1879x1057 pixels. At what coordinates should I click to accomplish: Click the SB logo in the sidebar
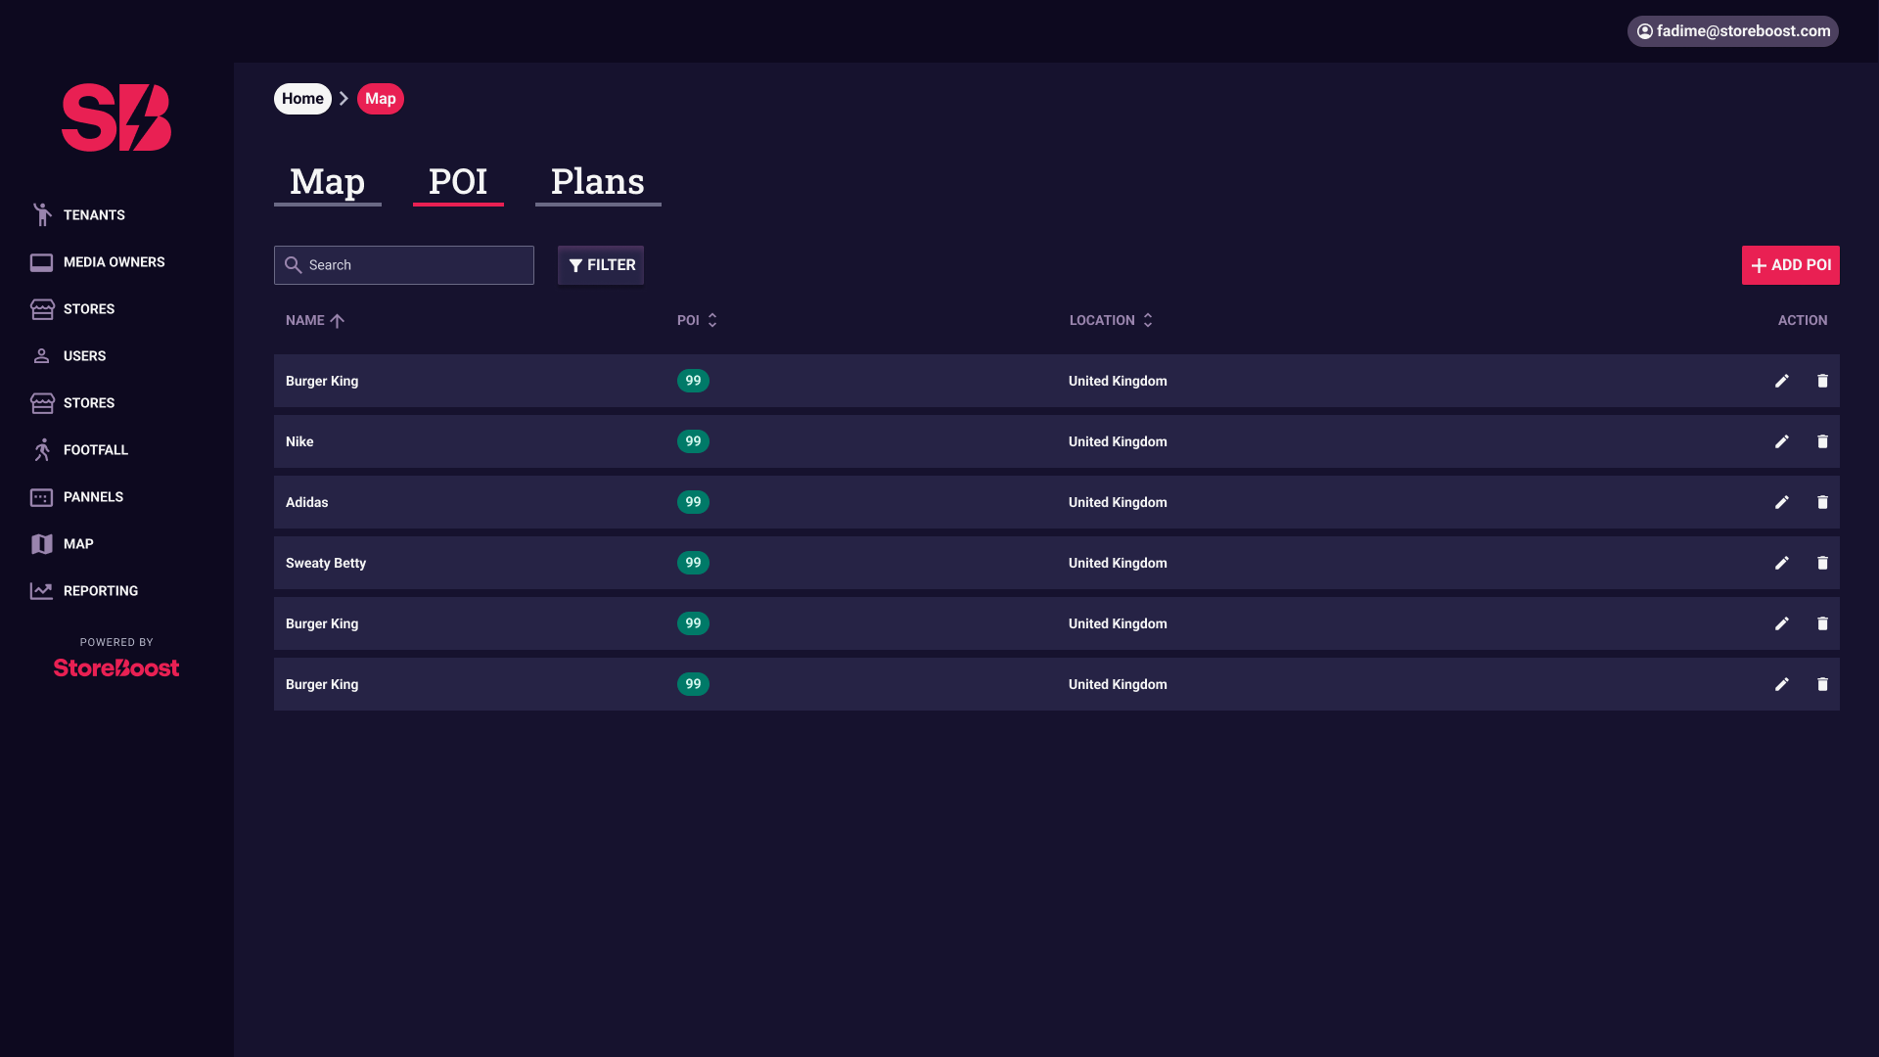tap(116, 117)
